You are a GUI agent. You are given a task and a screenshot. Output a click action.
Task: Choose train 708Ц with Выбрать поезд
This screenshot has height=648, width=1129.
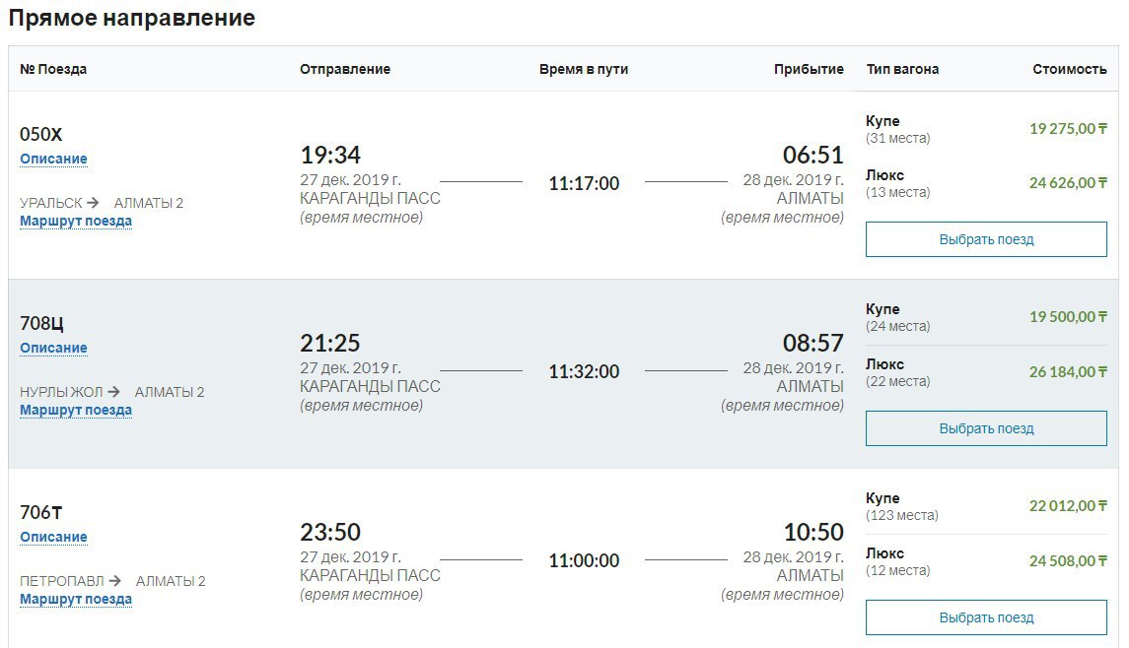coord(986,428)
